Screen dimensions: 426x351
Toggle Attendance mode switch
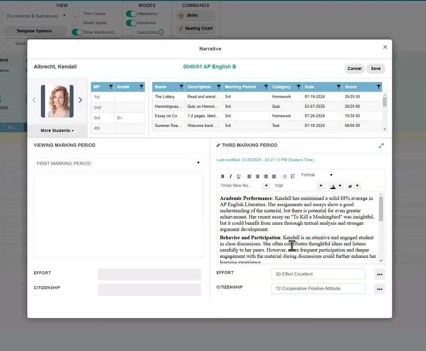[x=131, y=14]
